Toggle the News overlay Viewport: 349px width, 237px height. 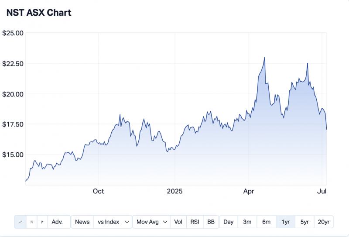coord(82,222)
